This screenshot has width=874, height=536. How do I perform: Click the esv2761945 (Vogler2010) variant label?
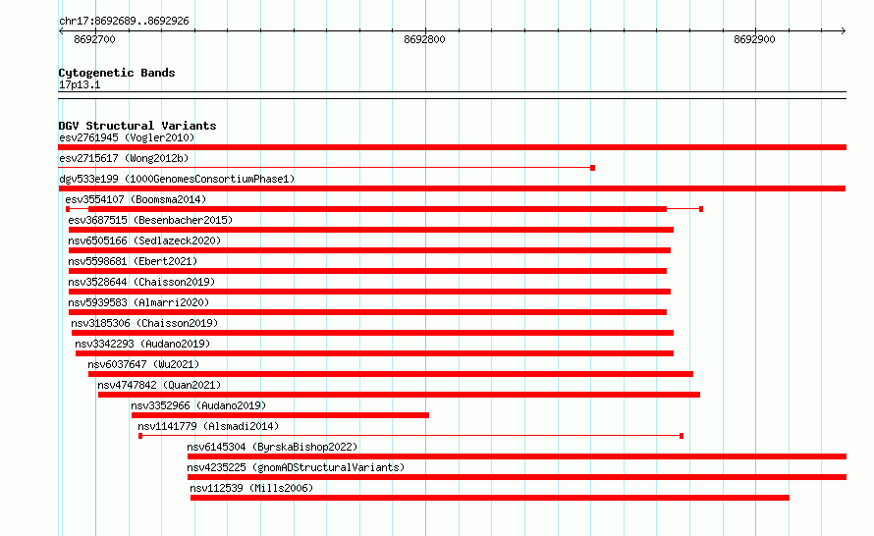pos(127,137)
